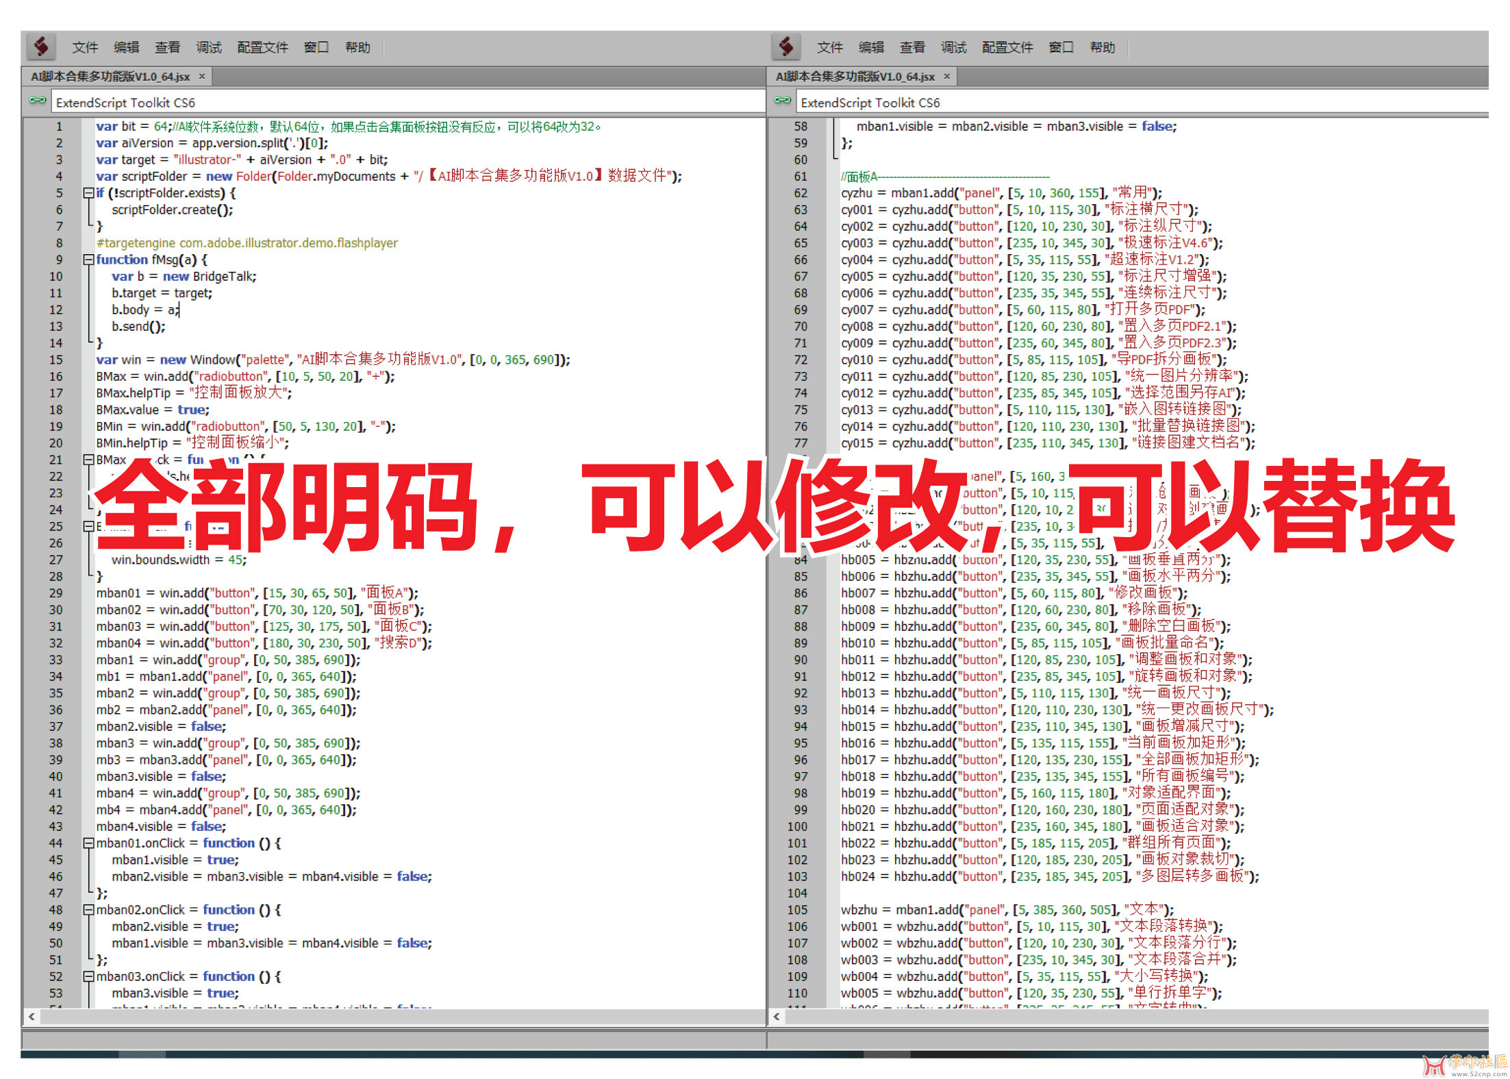
Task: Open 窗口 menu in right window
Action: [1061, 47]
